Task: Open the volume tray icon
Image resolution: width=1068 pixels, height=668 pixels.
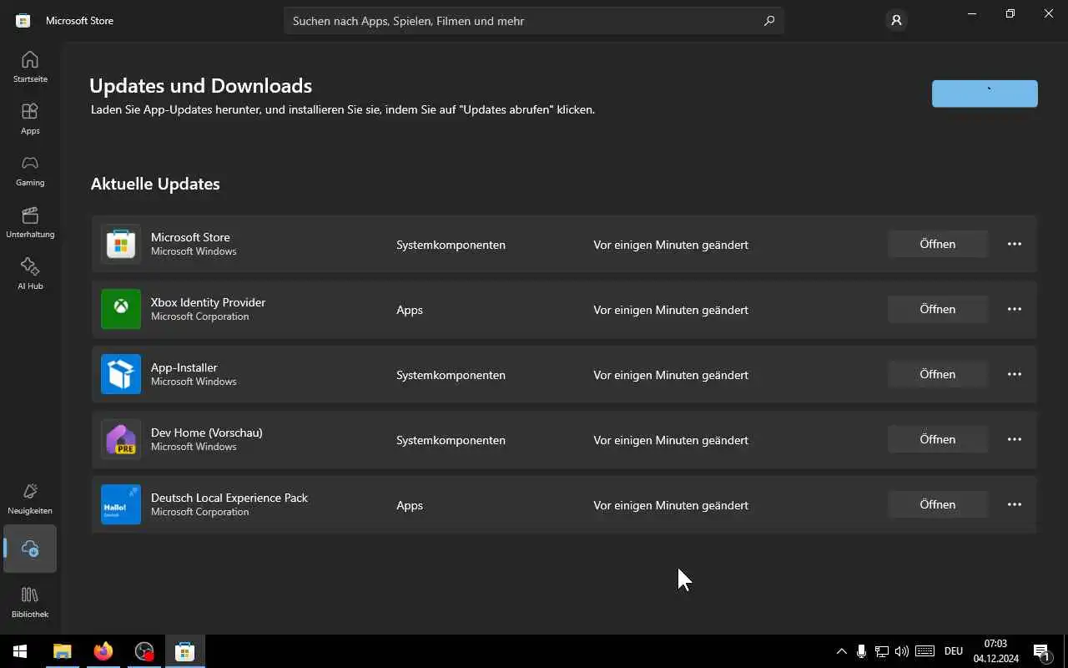Action: point(901,651)
